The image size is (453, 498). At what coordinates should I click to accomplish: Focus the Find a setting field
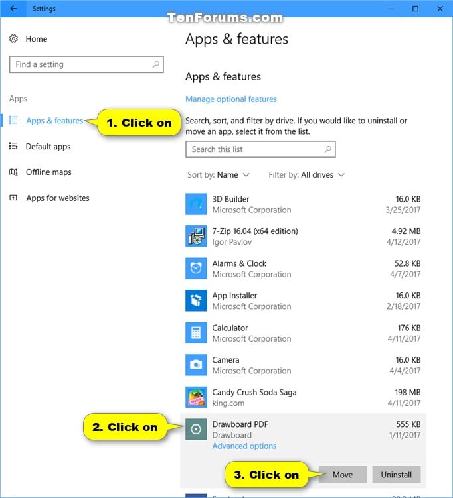coord(86,64)
